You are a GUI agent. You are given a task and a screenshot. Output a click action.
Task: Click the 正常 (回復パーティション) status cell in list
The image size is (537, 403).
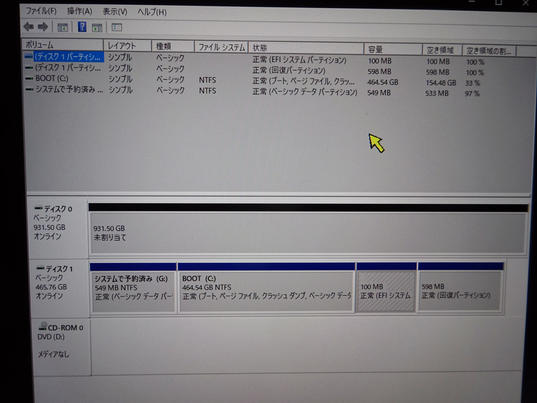[289, 71]
